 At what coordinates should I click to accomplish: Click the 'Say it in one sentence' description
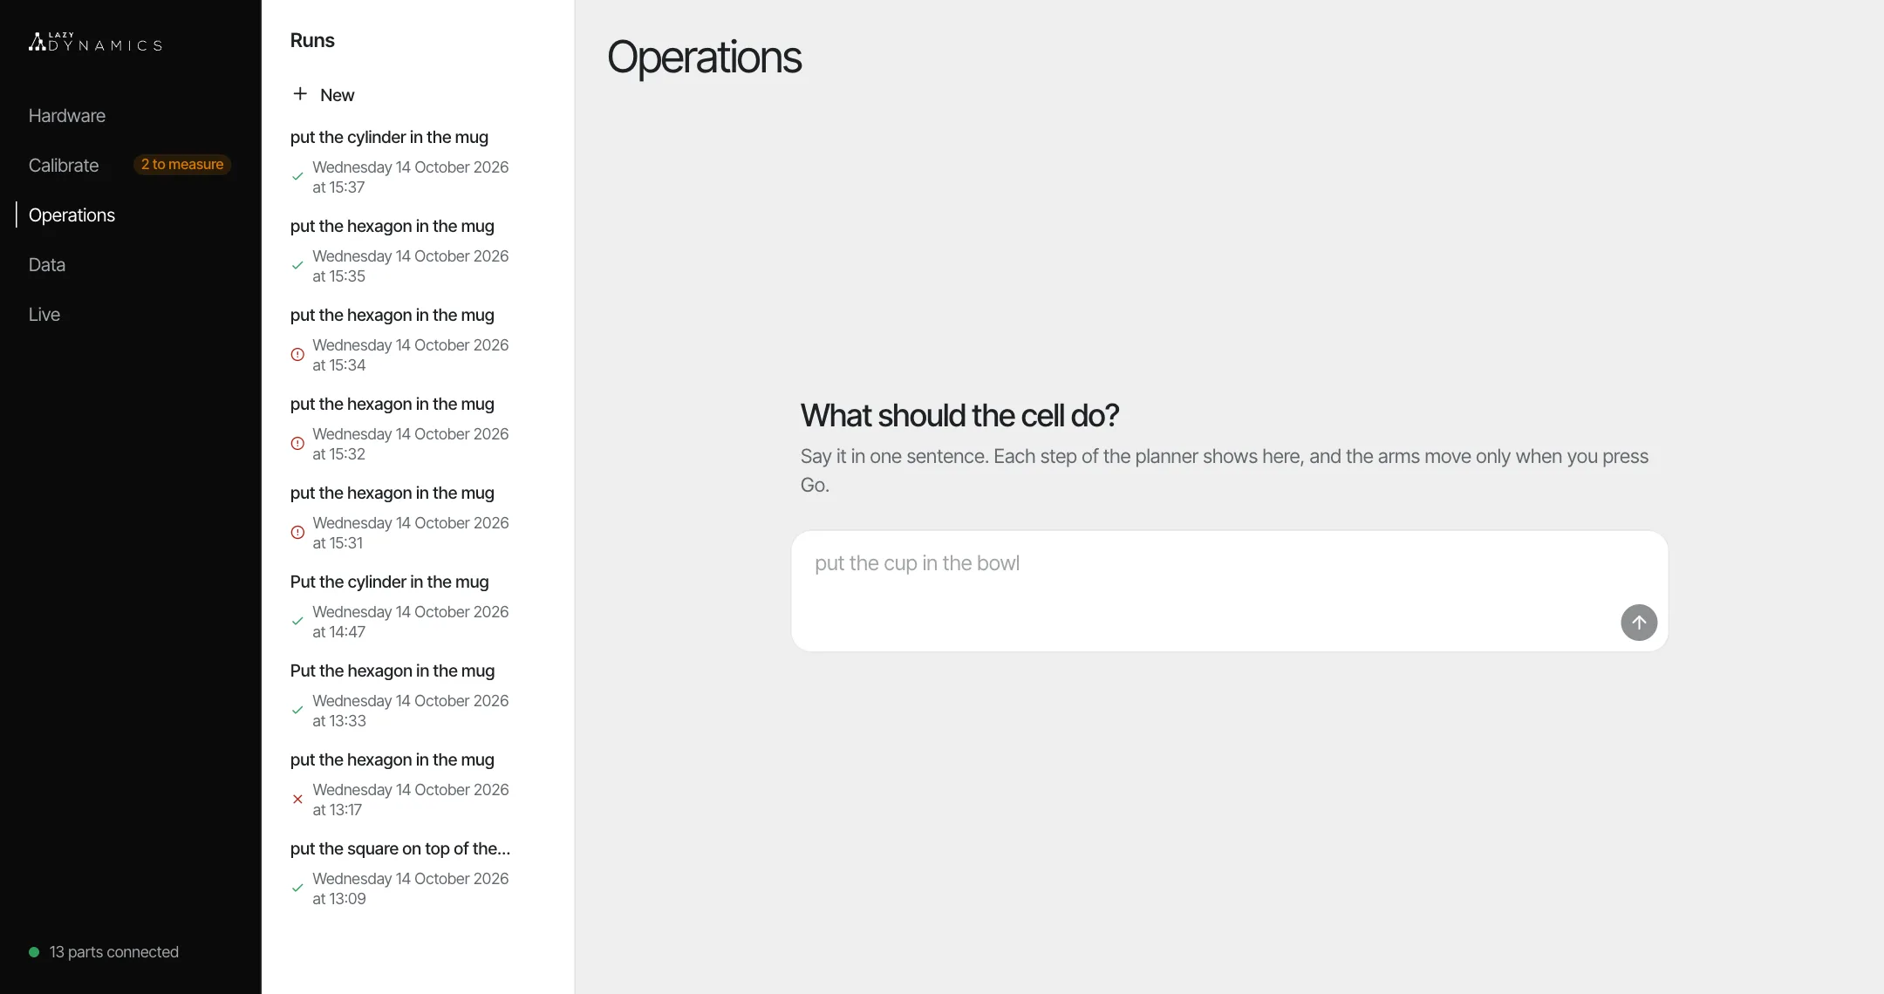(x=1225, y=471)
